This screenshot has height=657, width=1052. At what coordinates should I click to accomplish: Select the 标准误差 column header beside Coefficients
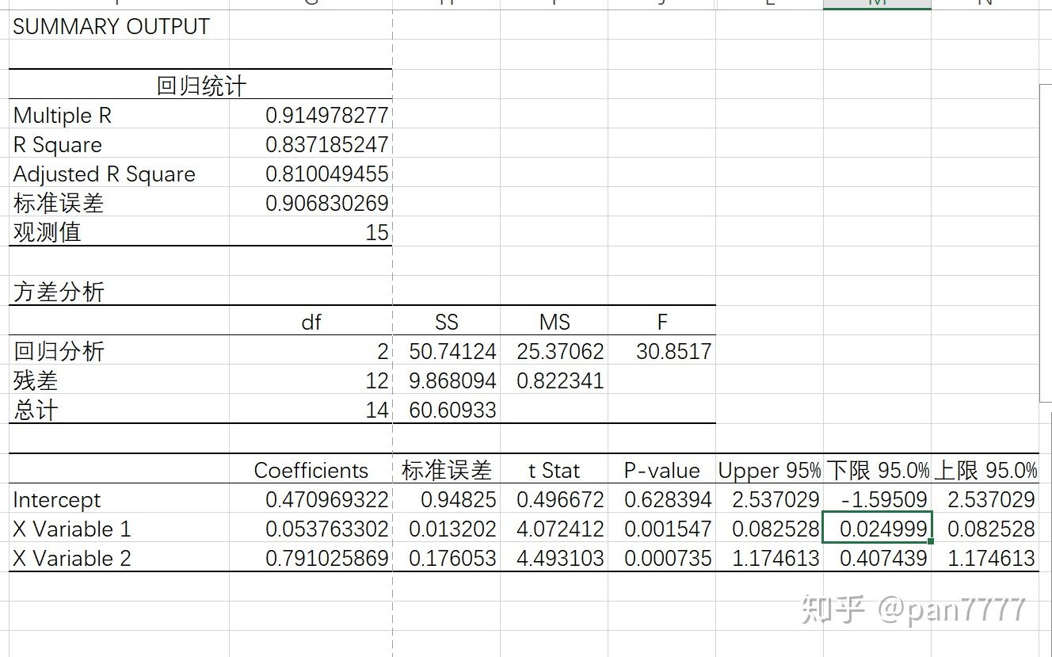(x=447, y=471)
